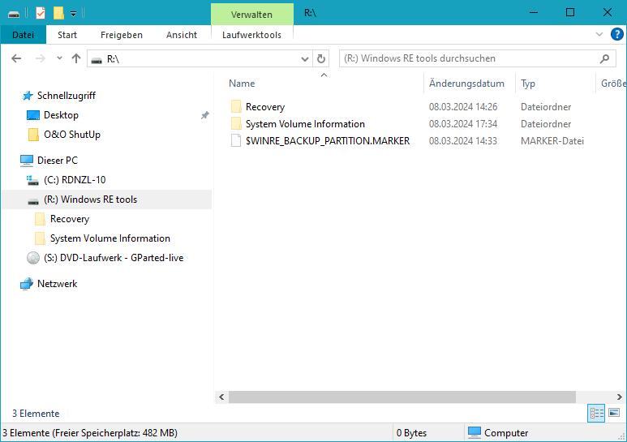Click the MARKER file's blank document icon
The image size is (627, 442).
pos(236,140)
